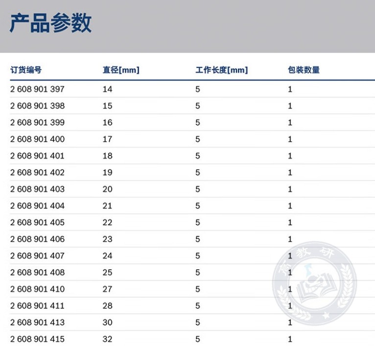Screen dimensions: 375x346
Task: Click diameter value 14
Action: click(107, 89)
